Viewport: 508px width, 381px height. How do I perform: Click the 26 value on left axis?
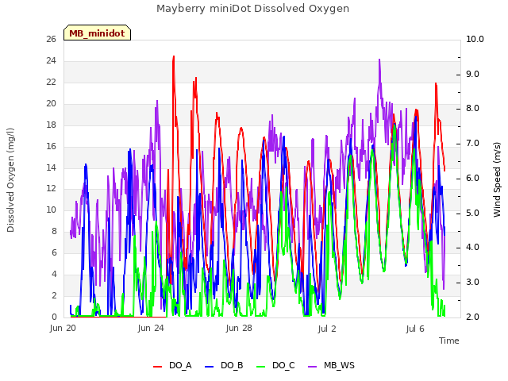pos(51,39)
